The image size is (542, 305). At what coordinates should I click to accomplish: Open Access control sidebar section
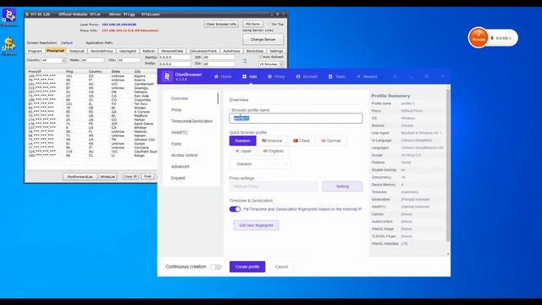185,155
